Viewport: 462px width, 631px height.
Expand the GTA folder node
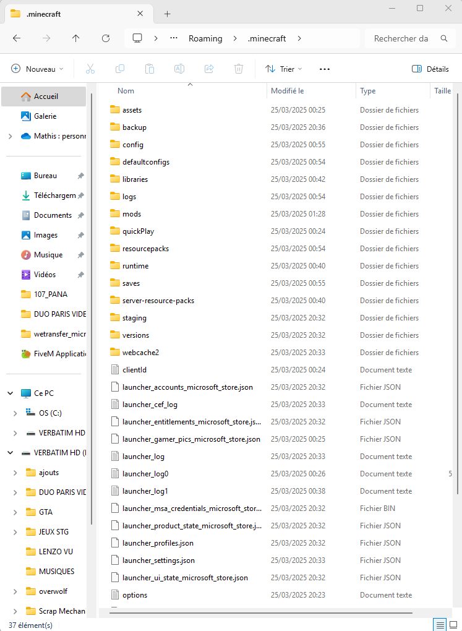[x=15, y=512]
